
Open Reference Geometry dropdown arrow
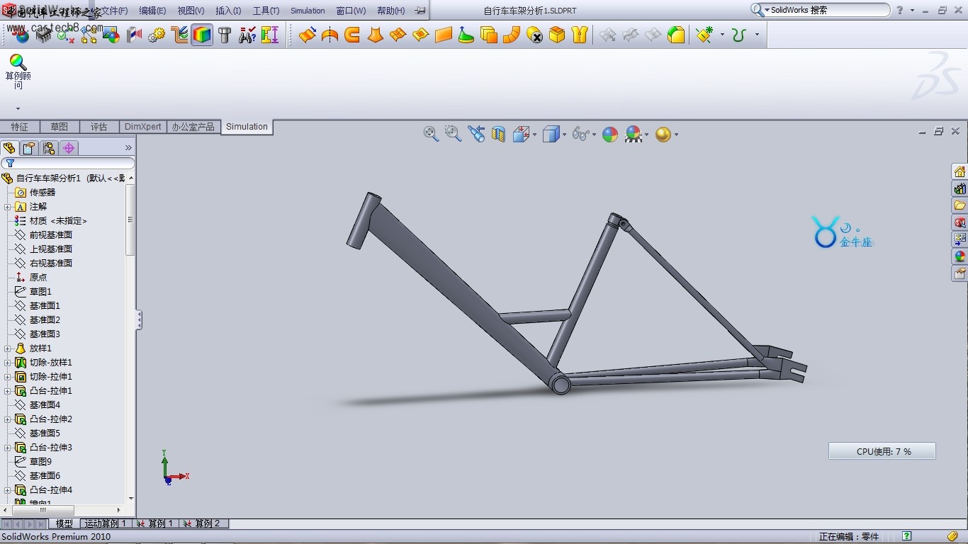[x=722, y=35]
